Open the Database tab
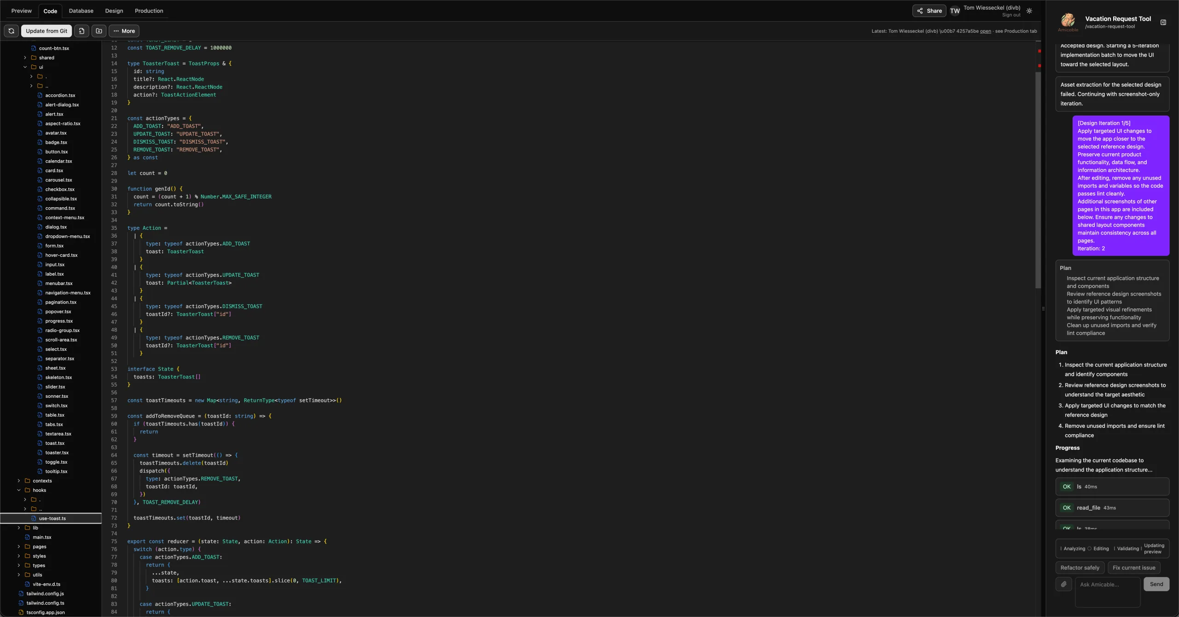Viewport: 1179px width, 617px height. click(81, 11)
